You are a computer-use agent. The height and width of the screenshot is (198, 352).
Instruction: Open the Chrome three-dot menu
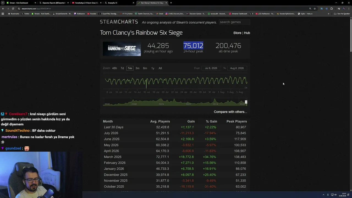tap(349, 9)
